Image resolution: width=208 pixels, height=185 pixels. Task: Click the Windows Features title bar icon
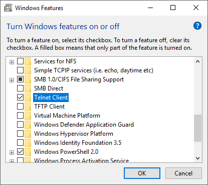tap(9, 8)
